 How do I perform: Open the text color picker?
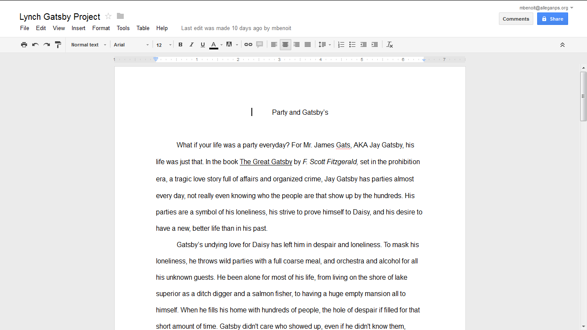click(x=216, y=45)
